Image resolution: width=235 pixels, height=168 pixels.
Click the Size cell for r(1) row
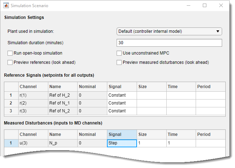[152, 95]
